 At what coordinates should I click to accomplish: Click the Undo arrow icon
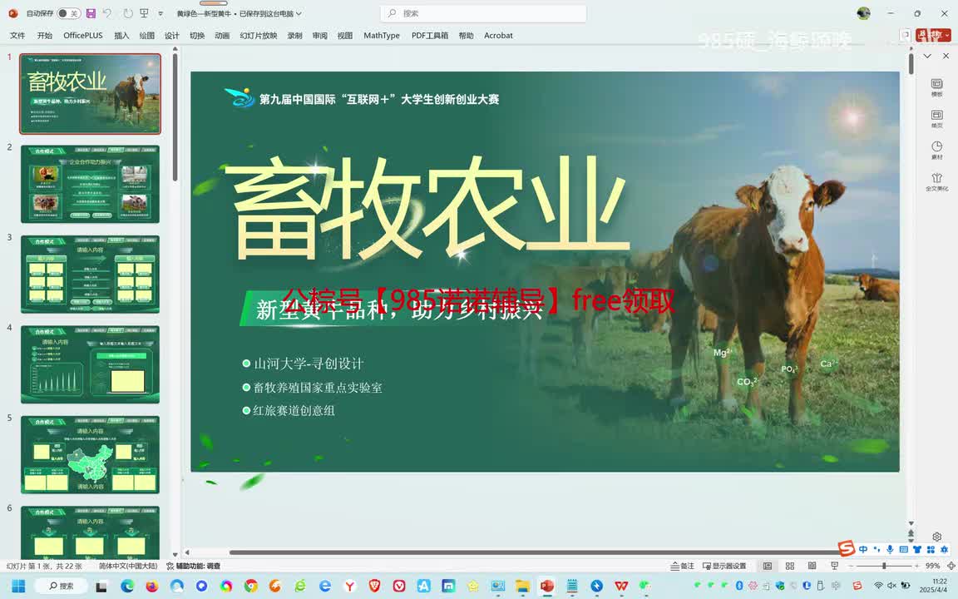coord(108,12)
